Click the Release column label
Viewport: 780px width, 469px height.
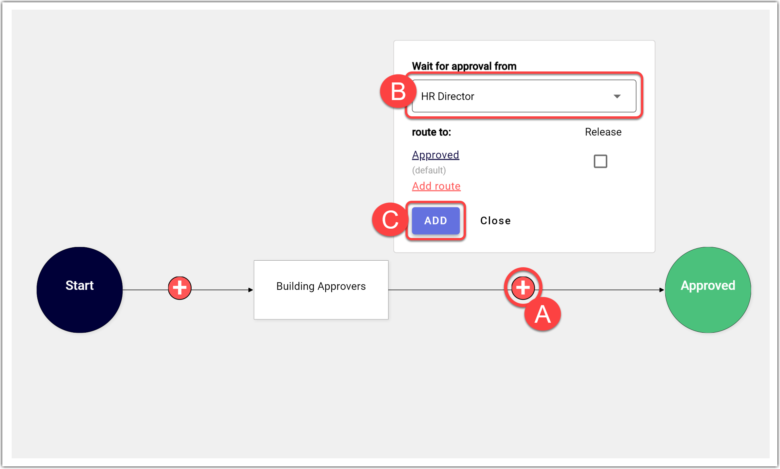coord(603,132)
